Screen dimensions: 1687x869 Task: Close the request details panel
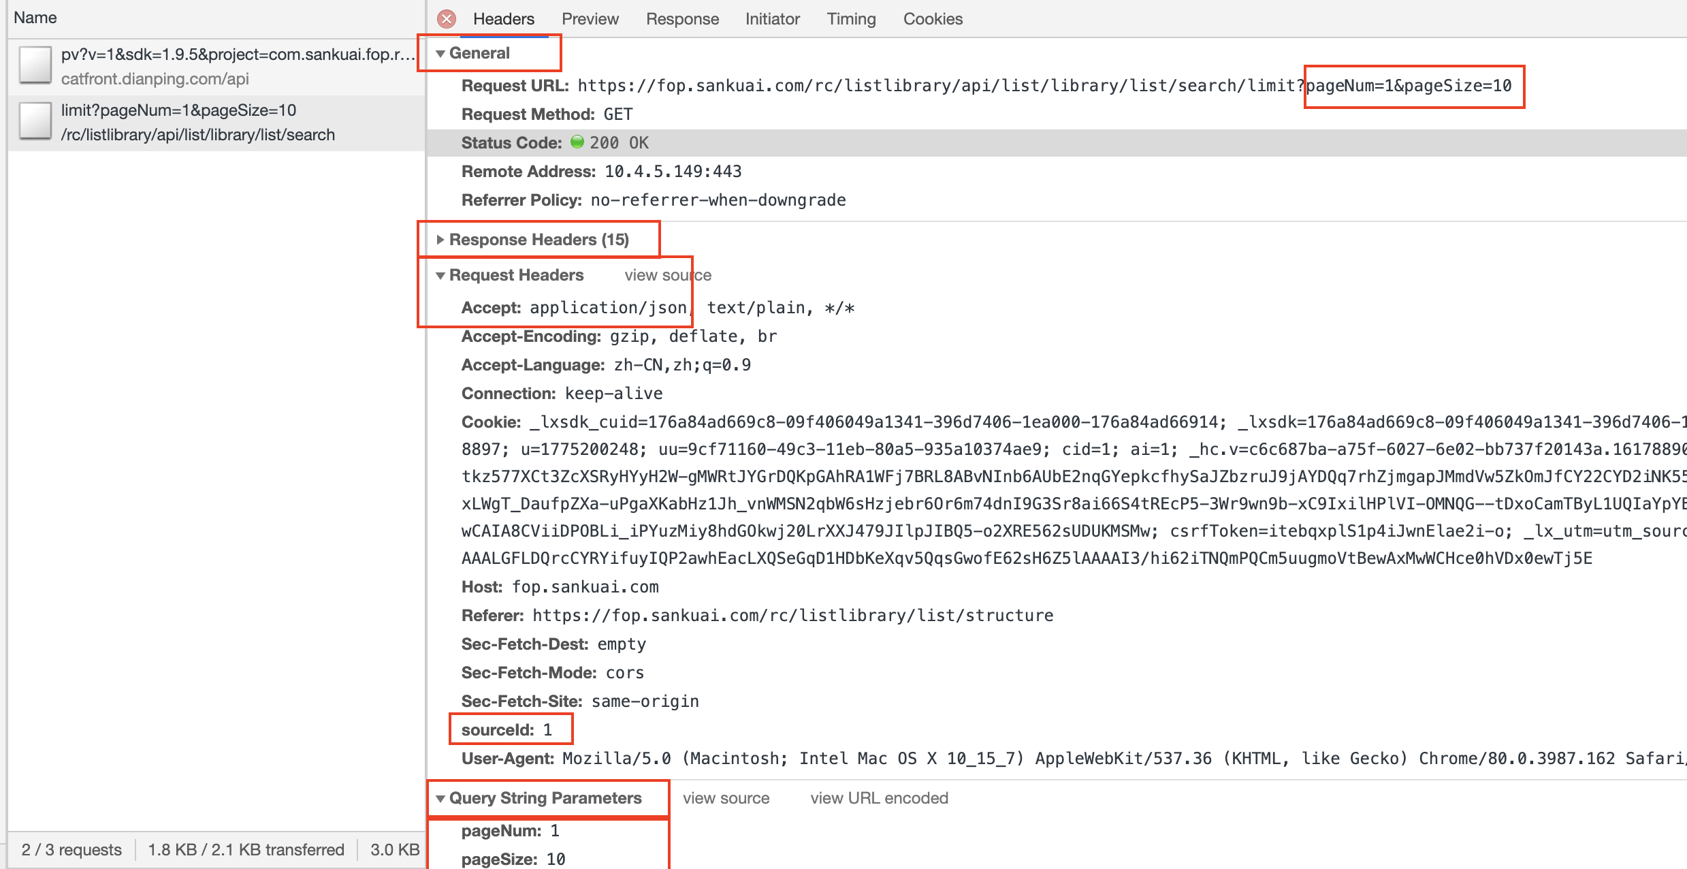click(x=447, y=19)
